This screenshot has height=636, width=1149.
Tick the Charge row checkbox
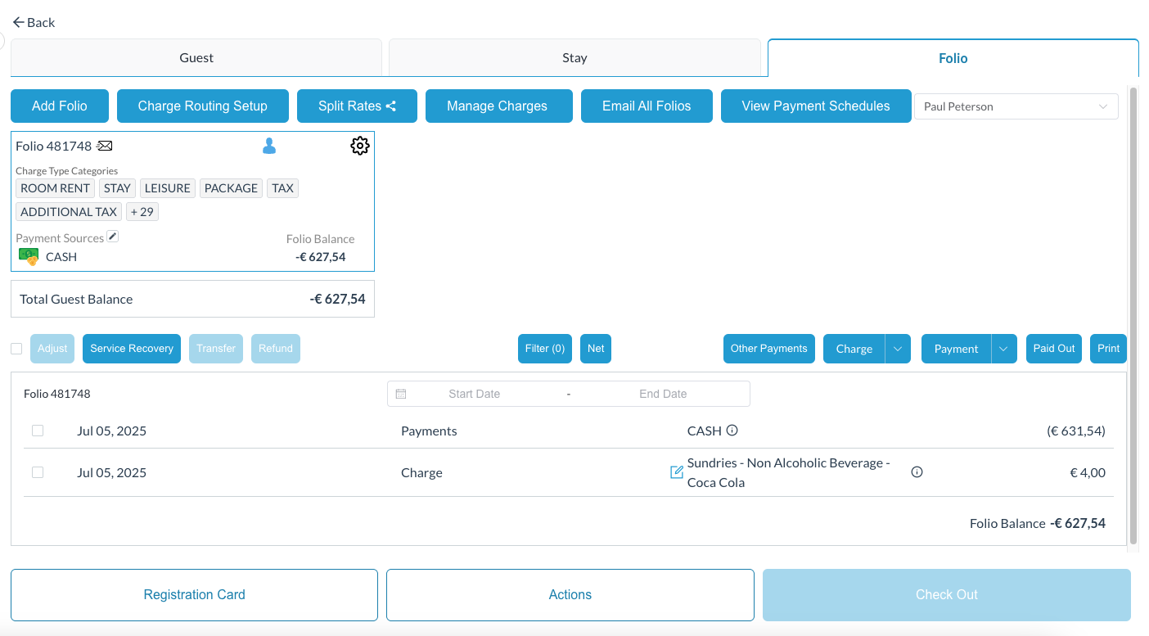point(38,472)
